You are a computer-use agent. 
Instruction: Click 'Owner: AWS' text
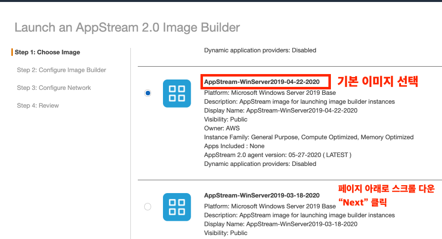click(x=222, y=128)
